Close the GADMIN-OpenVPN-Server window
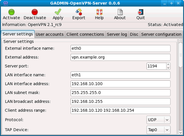Viewport: 184px width, 136px height. (x=178, y=3)
